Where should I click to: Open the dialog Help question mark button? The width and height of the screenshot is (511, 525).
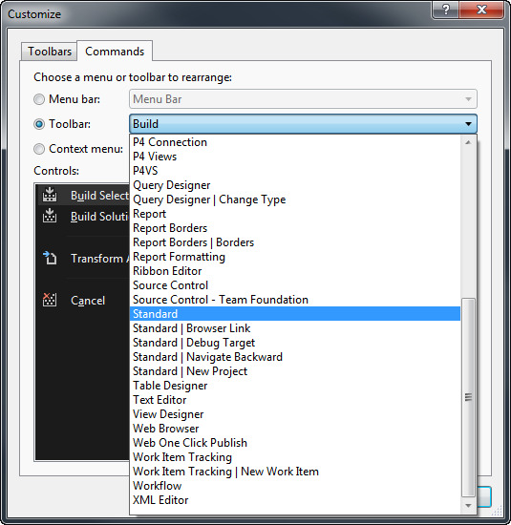(x=446, y=10)
